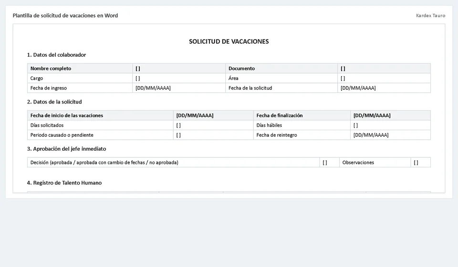Click the 'Días hábiles' cell
Viewport: 458px width, 267px height.
[302, 125]
